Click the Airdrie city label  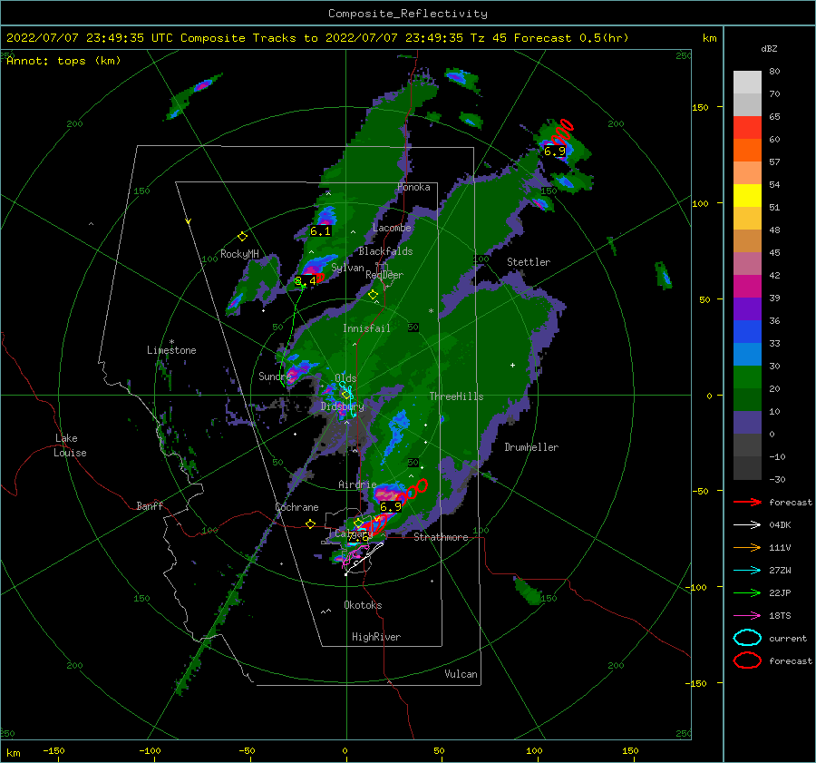[x=357, y=484]
